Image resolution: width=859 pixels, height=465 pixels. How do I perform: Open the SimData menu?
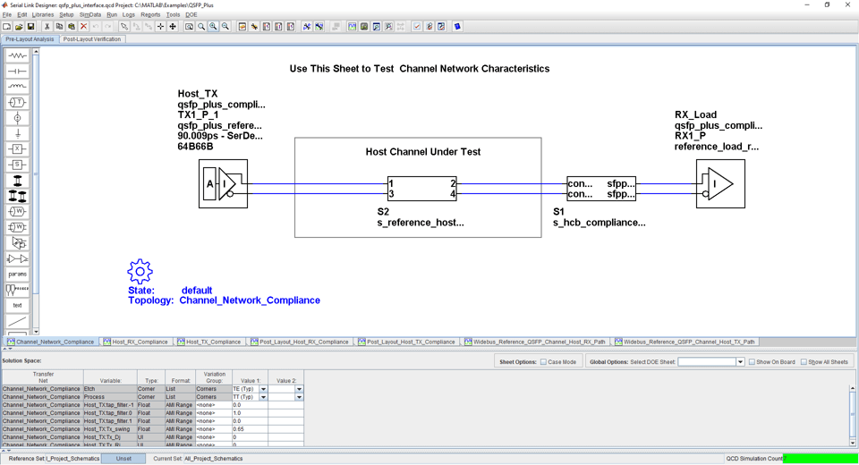coord(90,15)
